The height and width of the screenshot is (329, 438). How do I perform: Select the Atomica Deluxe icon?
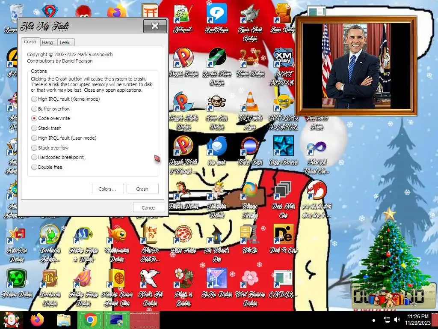(17, 284)
